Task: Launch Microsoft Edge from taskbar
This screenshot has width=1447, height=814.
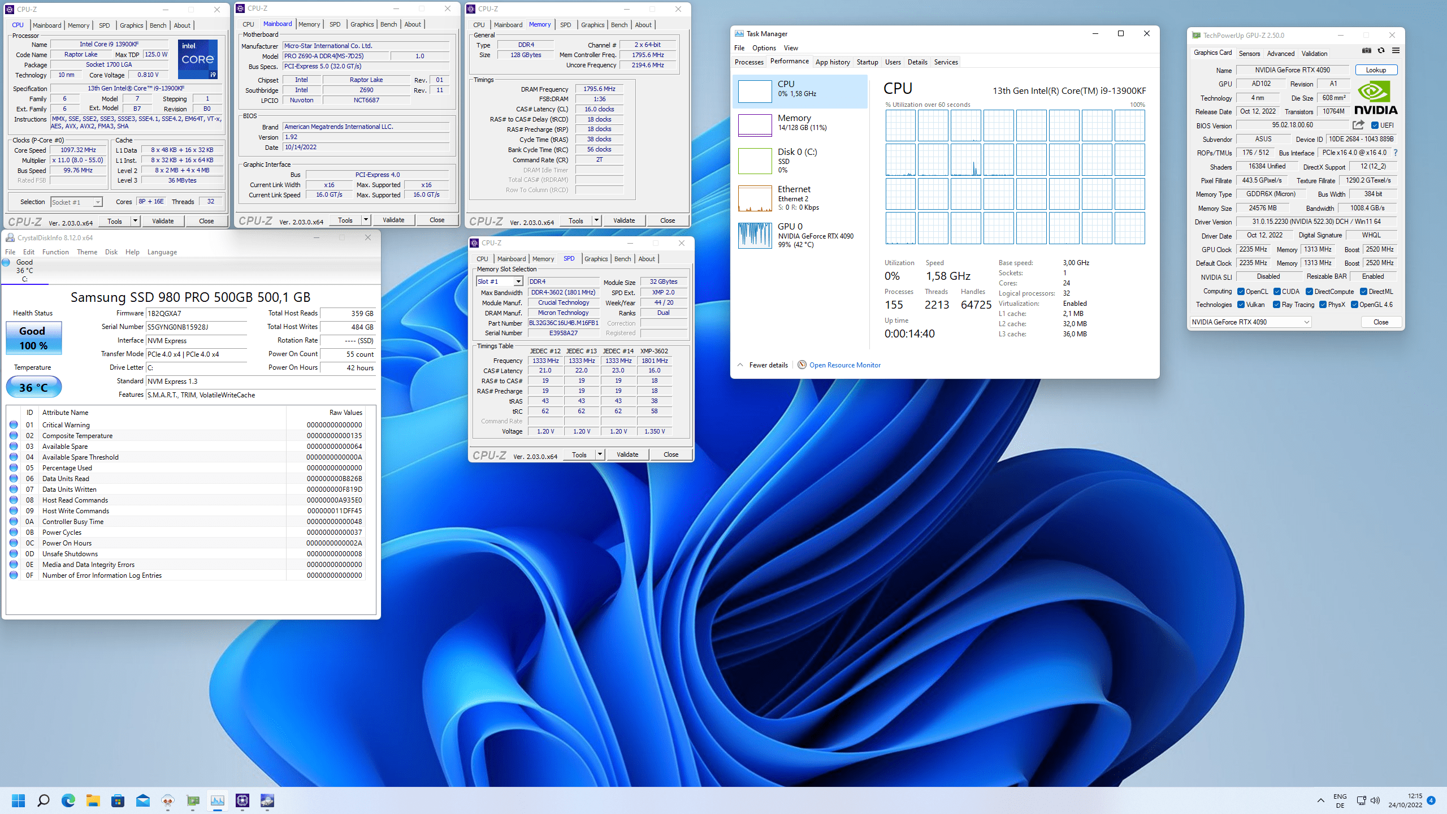Action: click(68, 800)
